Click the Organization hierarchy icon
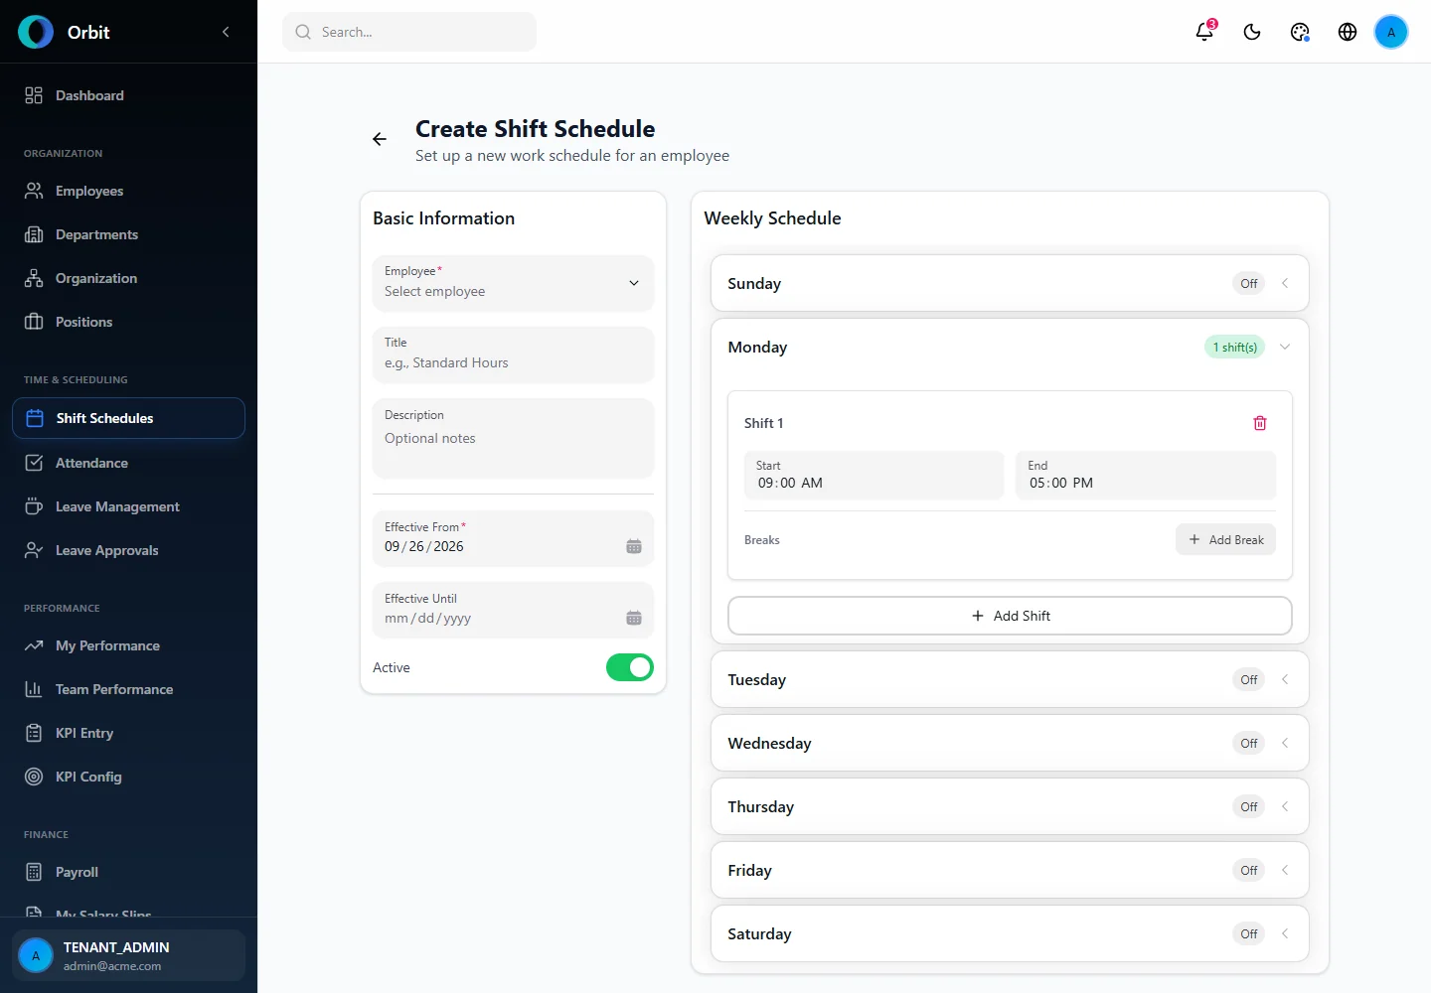1431x993 pixels. [34, 278]
